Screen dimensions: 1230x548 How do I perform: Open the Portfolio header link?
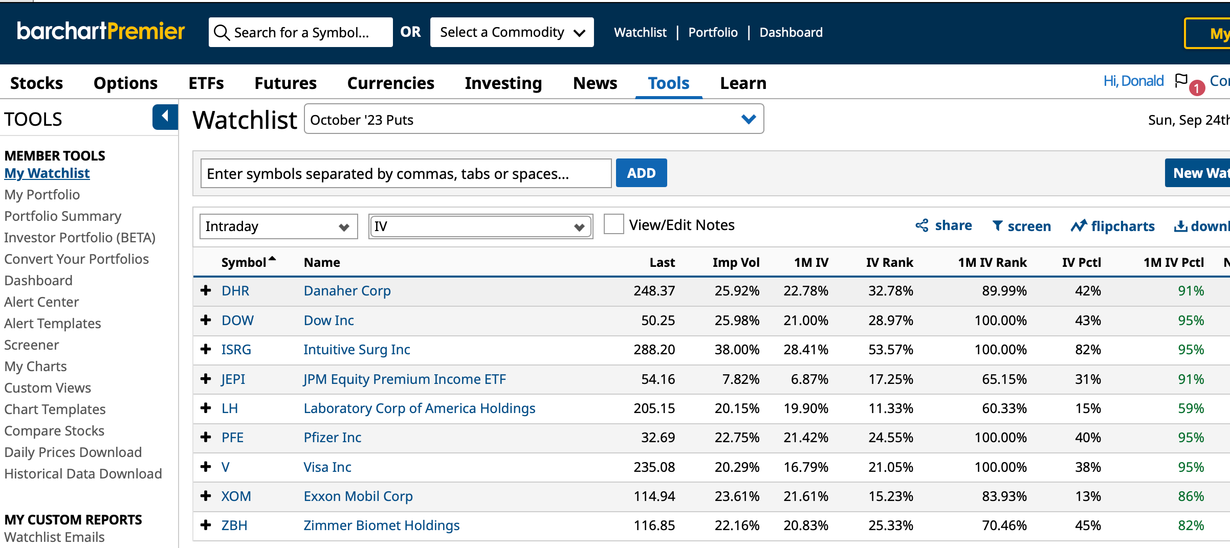click(713, 32)
